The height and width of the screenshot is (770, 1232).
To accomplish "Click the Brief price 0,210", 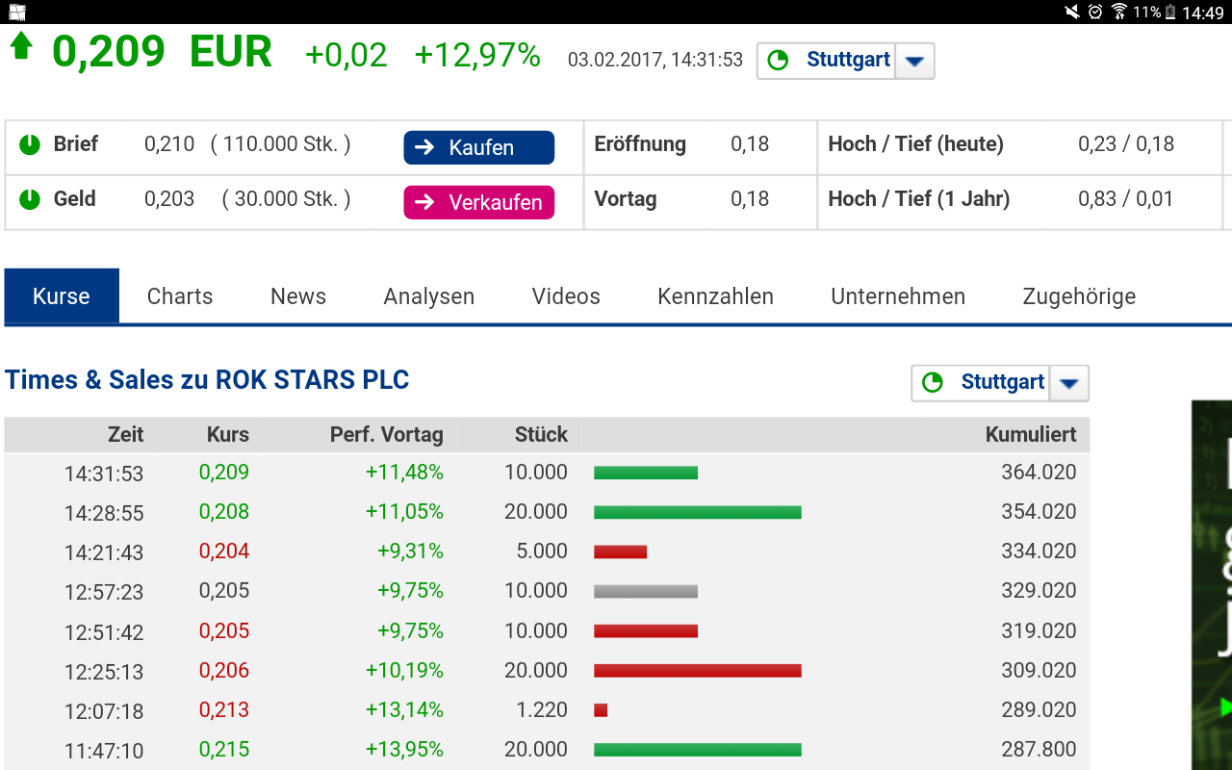I will [169, 144].
